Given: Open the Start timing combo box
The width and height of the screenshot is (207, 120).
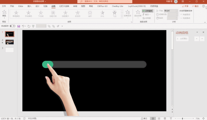Looking at the screenshot, I should (x=171, y=11).
